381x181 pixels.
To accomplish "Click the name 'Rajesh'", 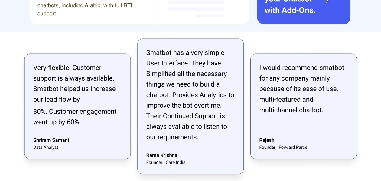I will tap(267, 140).
